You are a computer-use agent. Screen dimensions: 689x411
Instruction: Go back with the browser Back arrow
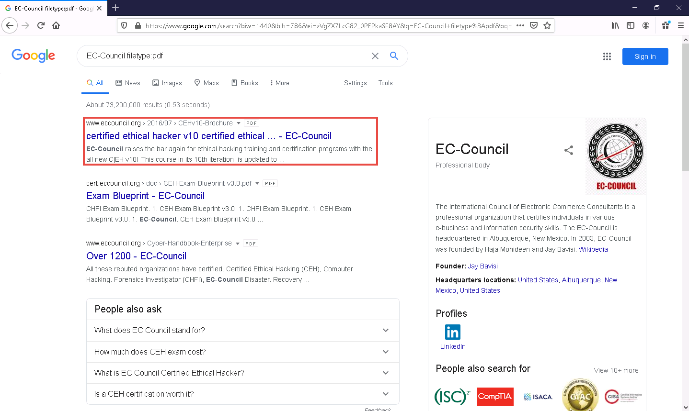tap(10, 25)
